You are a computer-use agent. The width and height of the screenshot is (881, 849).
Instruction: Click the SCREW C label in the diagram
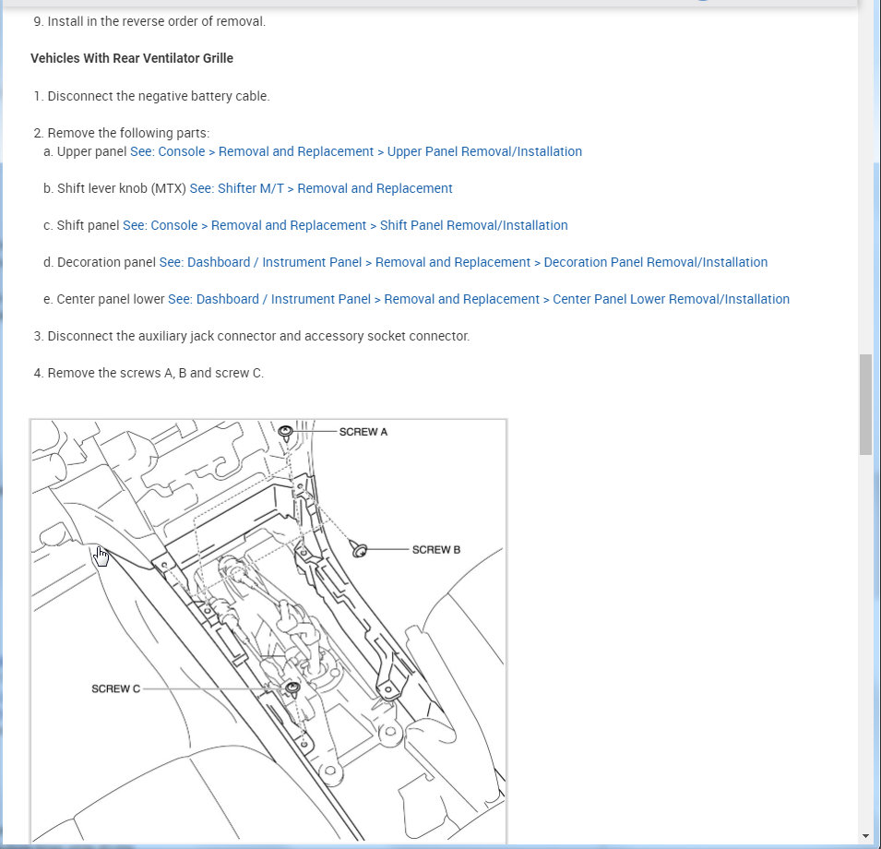click(115, 688)
